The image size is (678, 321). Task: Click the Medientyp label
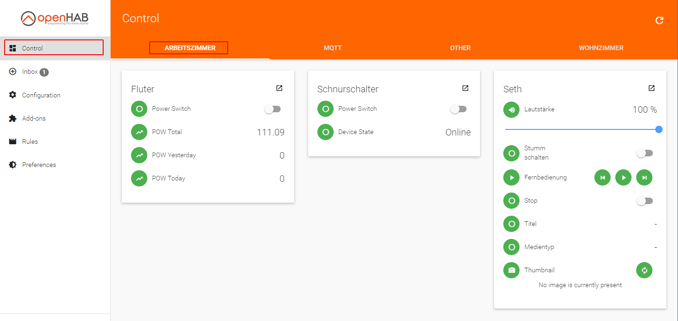[x=539, y=247]
